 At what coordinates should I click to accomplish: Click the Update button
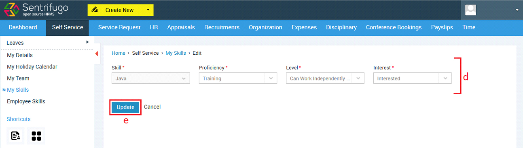125,107
